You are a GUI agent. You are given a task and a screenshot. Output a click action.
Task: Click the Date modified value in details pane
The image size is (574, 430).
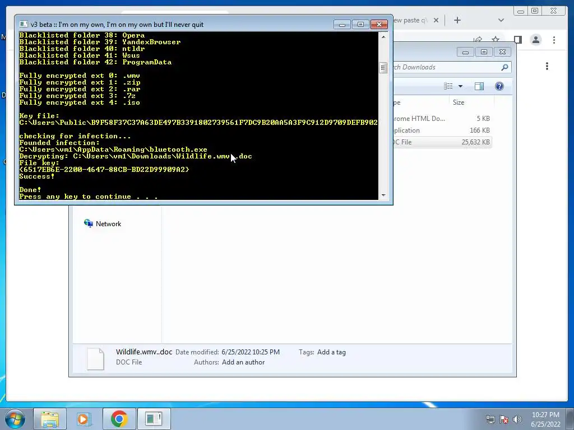(251, 352)
